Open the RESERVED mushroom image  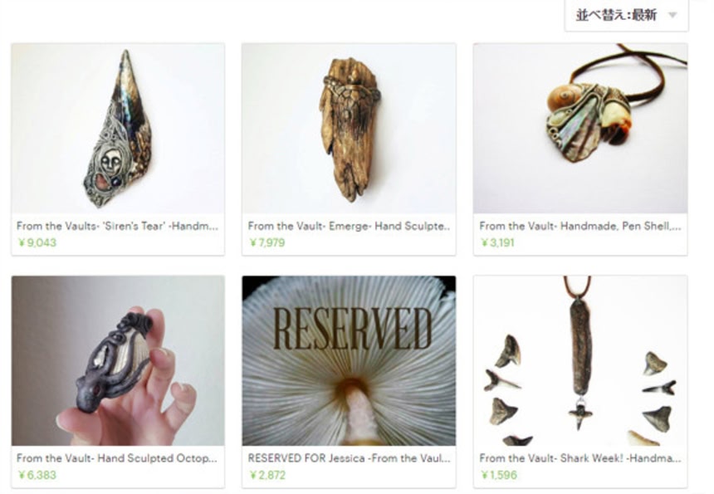(x=349, y=360)
